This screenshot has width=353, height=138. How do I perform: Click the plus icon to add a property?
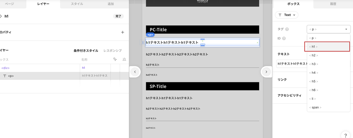(x=122, y=32)
